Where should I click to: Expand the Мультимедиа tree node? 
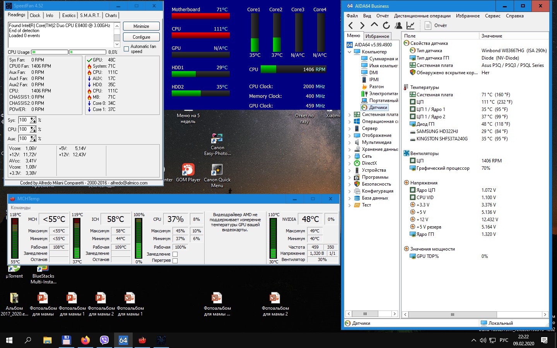pos(350,142)
